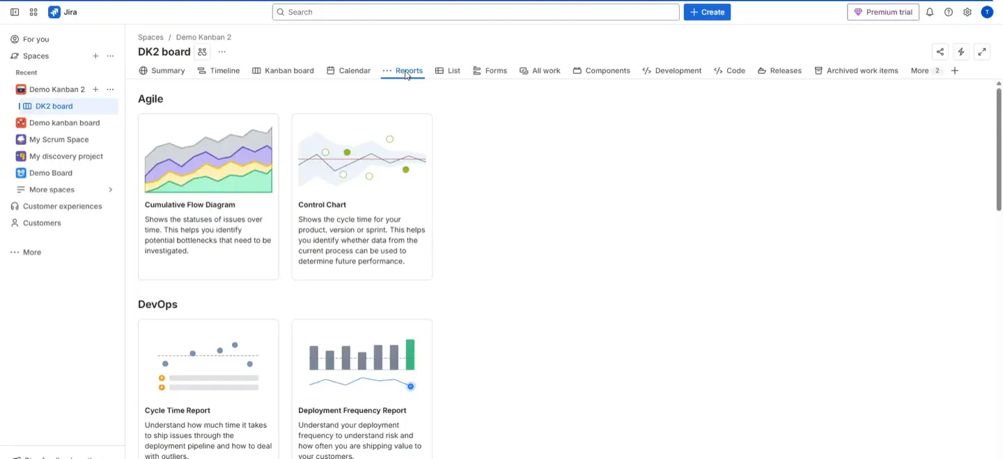The width and height of the screenshot is (1003, 459).
Task: Click the Jira logo
Action: 63,12
